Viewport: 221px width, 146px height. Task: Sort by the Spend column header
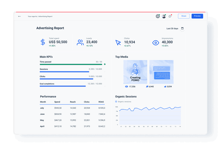[57, 102]
